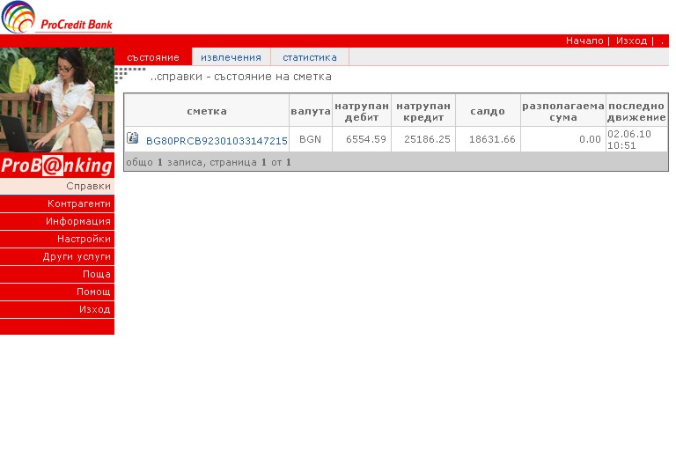Viewport: 676px width, 451px height.
Task: Click the натрупан дебит column header
Action: 362,110
